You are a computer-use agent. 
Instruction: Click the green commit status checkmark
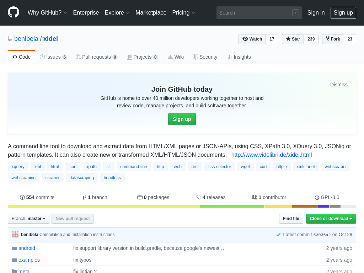pyautogui.click(x=278, y=235)
